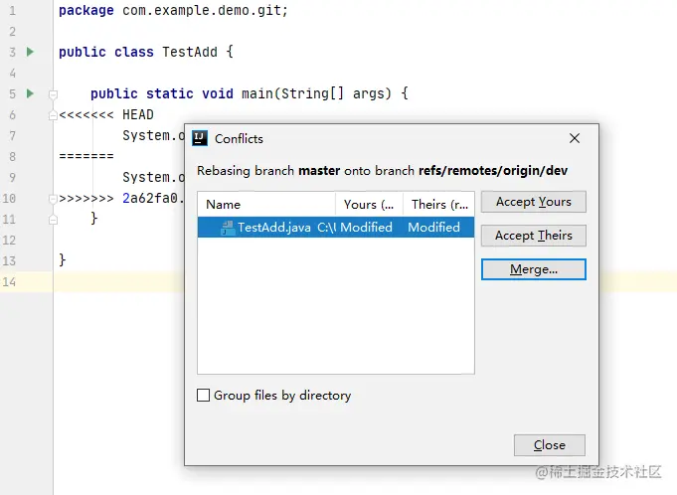Click the TestAdd.java file icon in conflicts list
Viewport: 677px width, 495px height.
click(228, 228)
